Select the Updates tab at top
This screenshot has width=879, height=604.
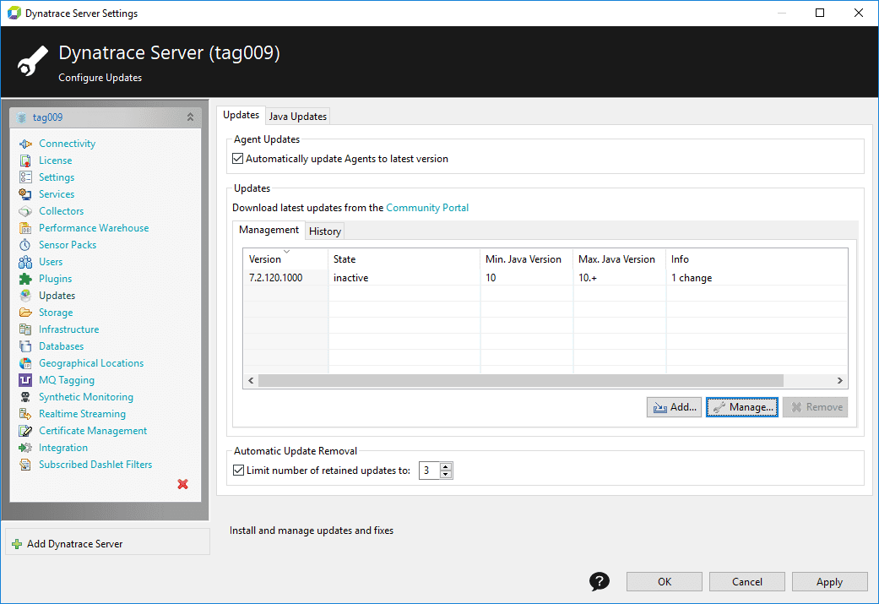241,115
